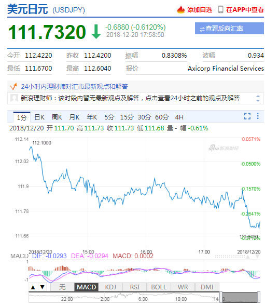This screenshot has width=265, height=307.
Task: Click the timestamp 2018-12-20 17:58:50
Action: click(135, 35)
